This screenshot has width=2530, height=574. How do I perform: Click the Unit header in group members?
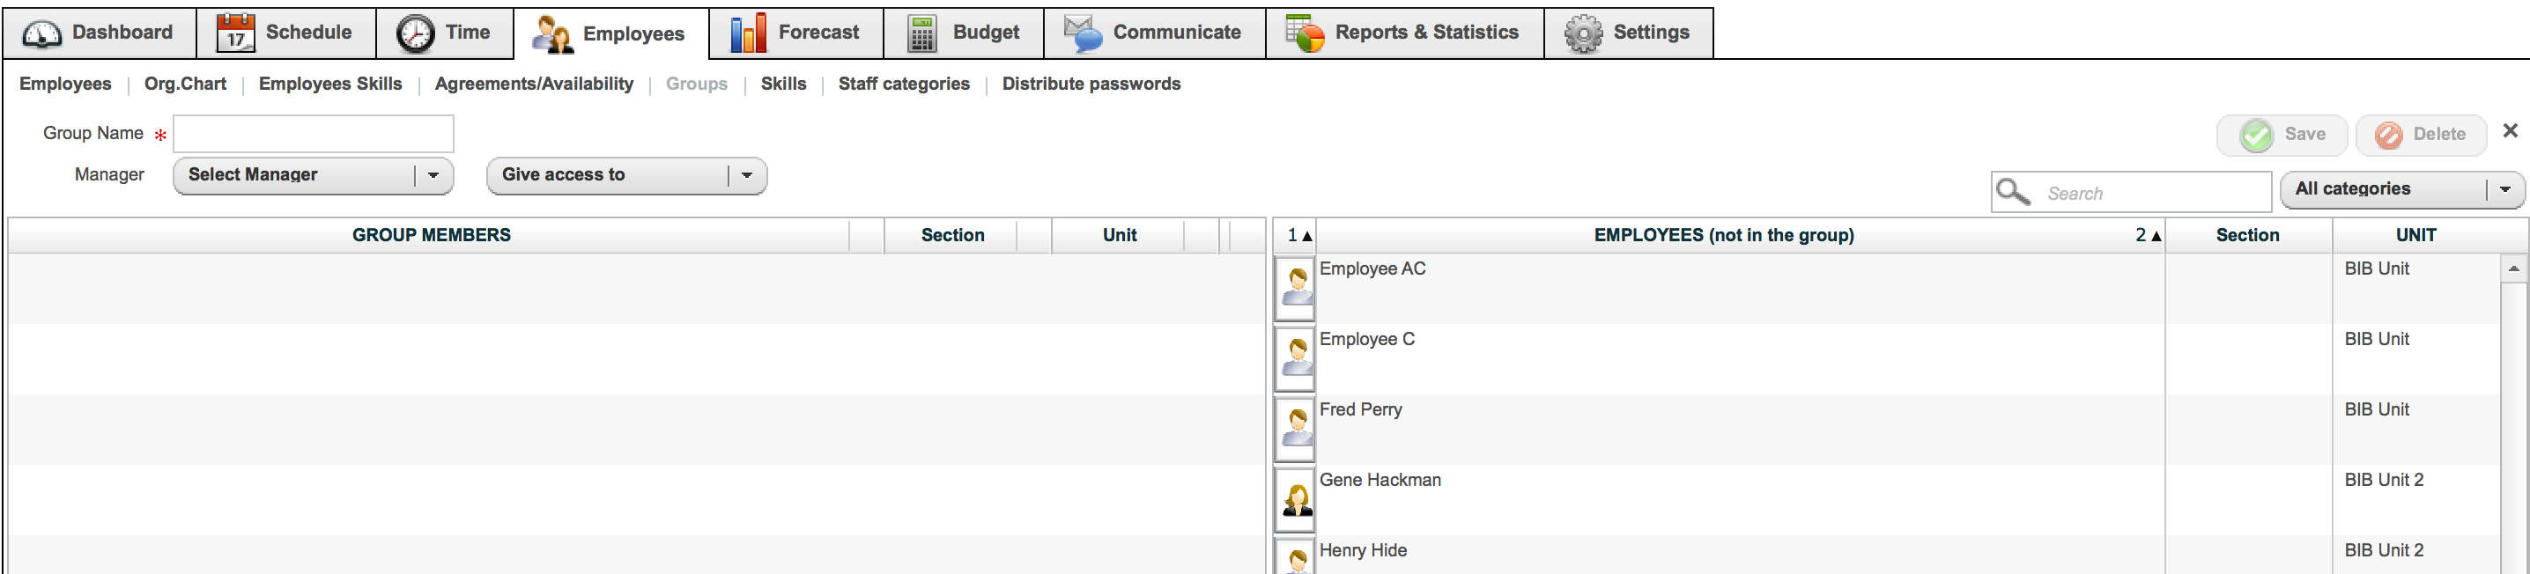1119,235
